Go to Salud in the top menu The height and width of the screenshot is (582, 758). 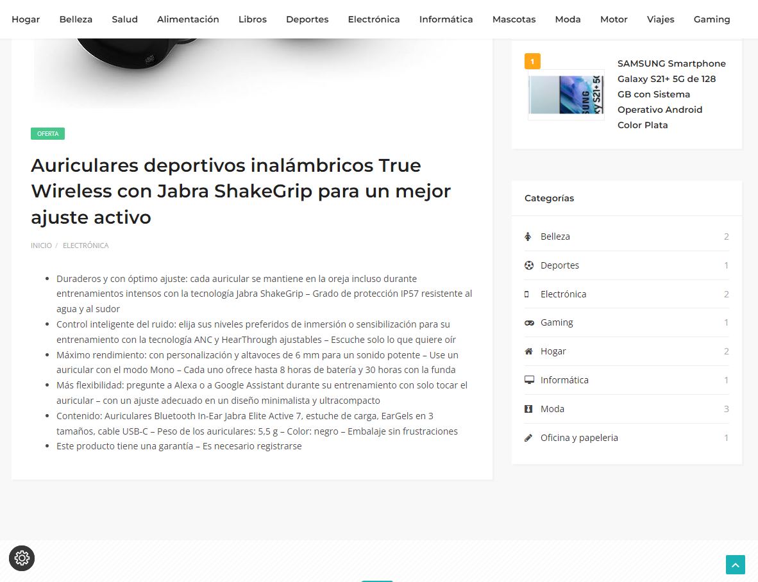pos(124,19)
